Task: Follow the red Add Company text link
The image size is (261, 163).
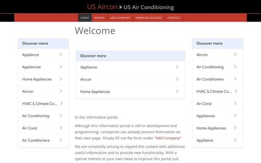Action: point(168,138)
